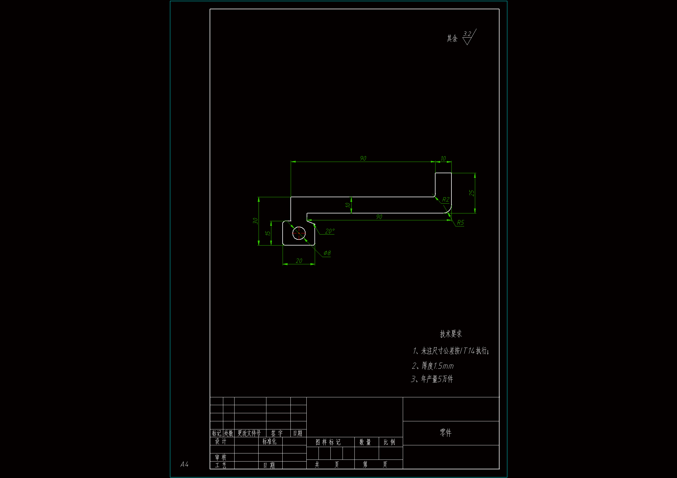This screenshot has width=677, height=478.
Task: Click the 厚度1.5mm note text
Action: 433,366
